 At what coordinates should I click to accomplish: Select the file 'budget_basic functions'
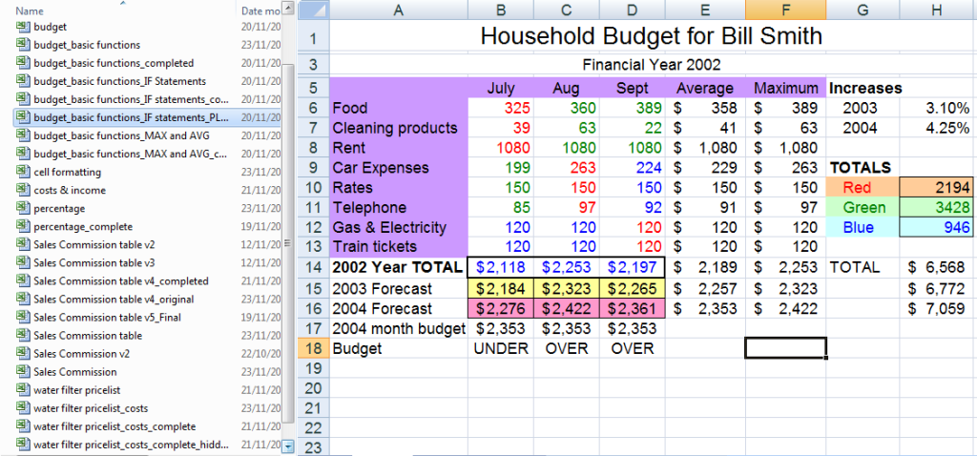point(87,45)
